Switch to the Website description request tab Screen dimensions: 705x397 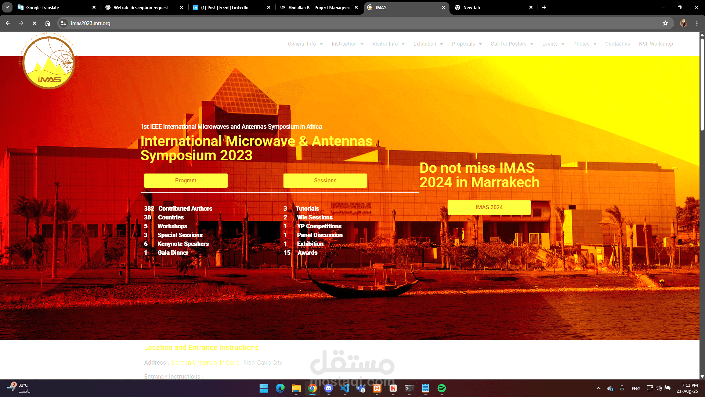coord(143,7)
